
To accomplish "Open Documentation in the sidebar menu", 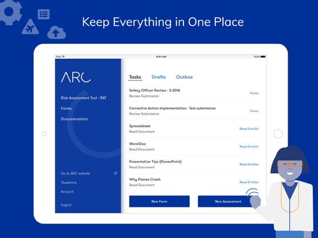I will pyautogui.click(x=74, y=119).
